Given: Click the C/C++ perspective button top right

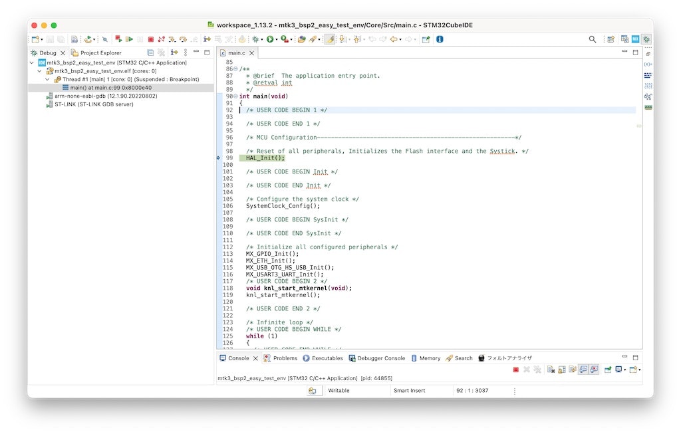Looking at the screenshot, I should (x=625, y=39).
